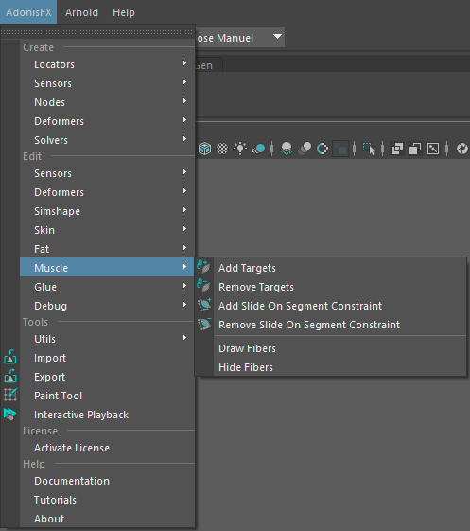The height and width of the screenshot is (531, 470).
Task: Open Sensors in the Create section
Action: coord(107,83)
